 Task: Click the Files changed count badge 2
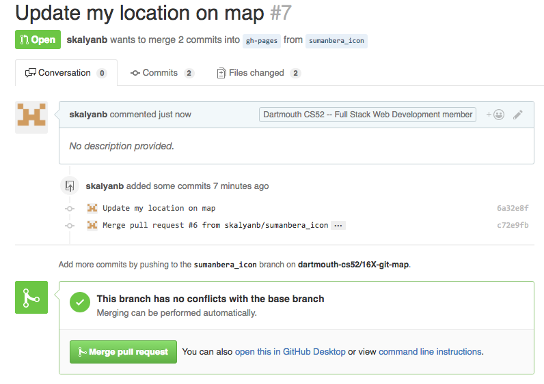pyautogui.click(x=295, y=73)
